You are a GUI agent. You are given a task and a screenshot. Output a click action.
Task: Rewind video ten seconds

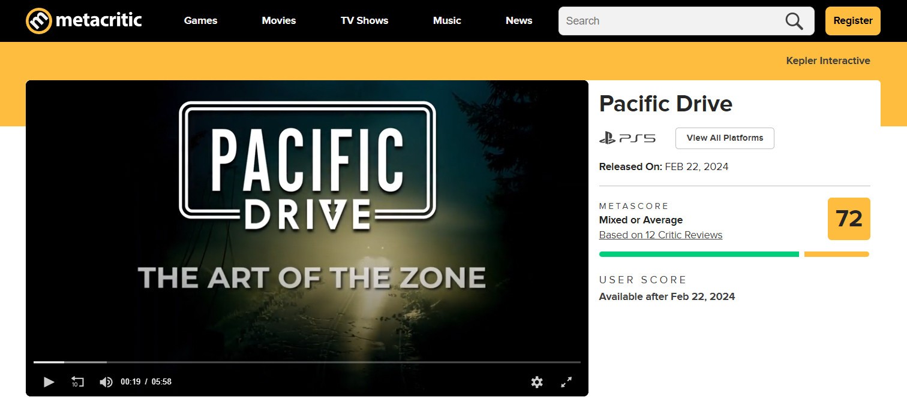click(x=77, y=381)
